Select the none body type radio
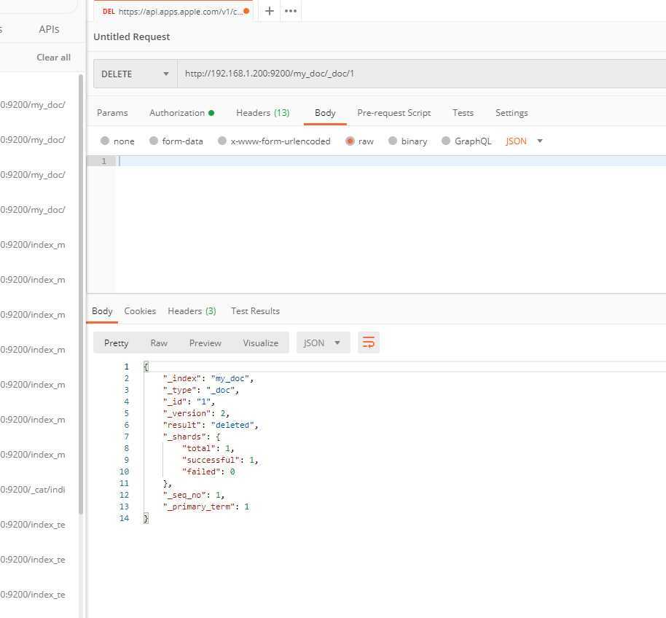 click(105, 141)
